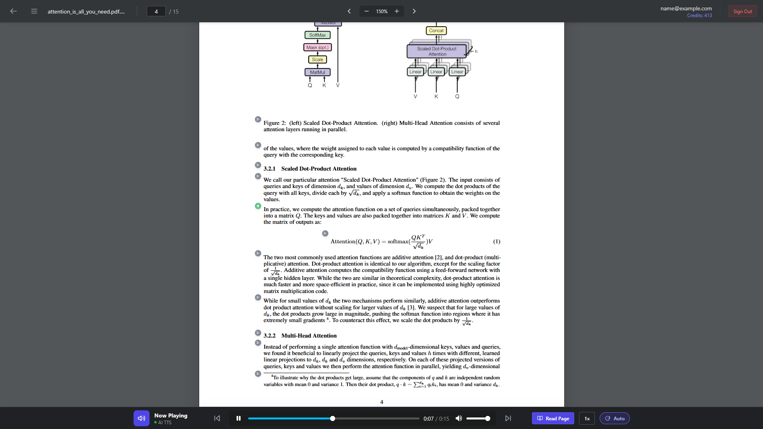Go to the previous page chevron

tap(349, 11)
